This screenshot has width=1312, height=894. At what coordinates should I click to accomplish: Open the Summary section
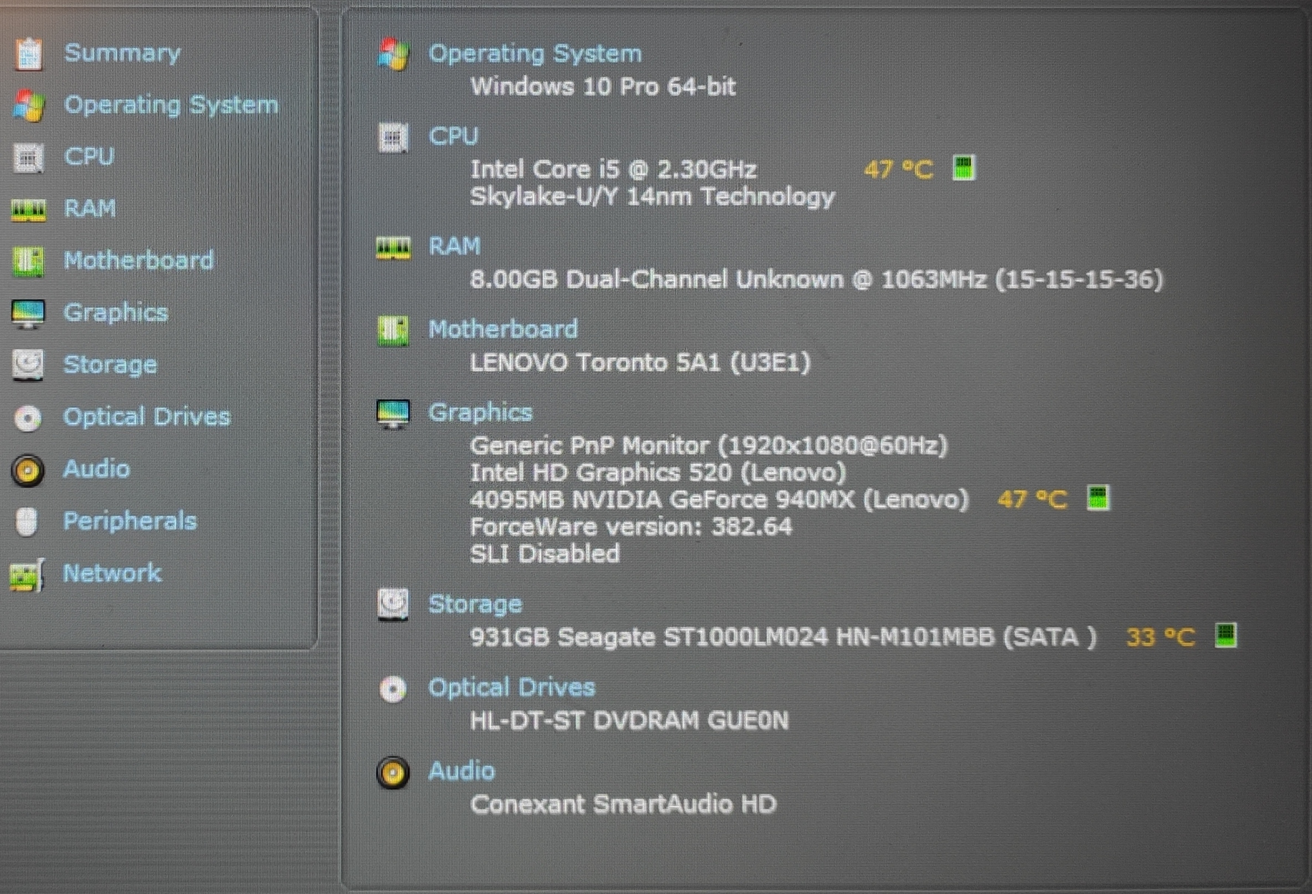coord(122,54)
